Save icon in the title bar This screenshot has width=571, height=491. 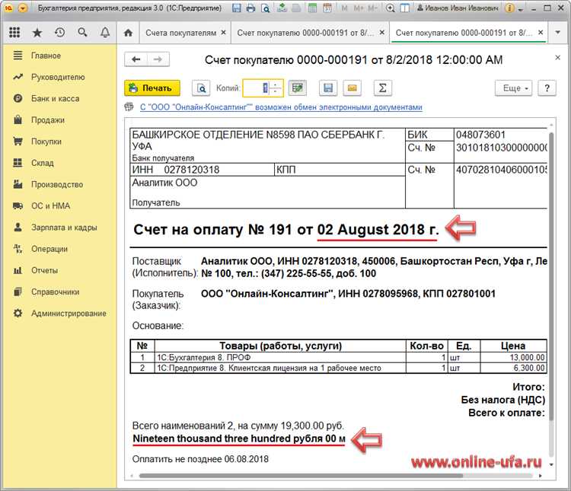(x=236, y=8)
